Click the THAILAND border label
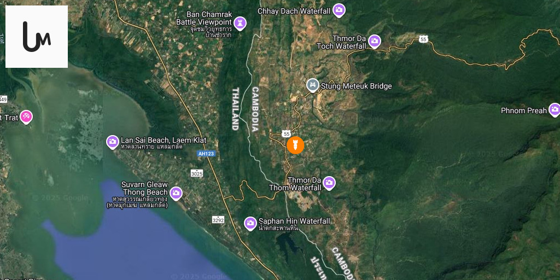This screenshot has height=280, width=560. [235, 109]
